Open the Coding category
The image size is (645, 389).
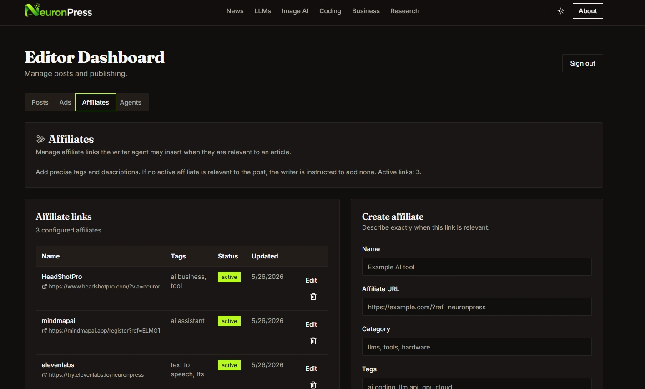click(x=330, y=11)
